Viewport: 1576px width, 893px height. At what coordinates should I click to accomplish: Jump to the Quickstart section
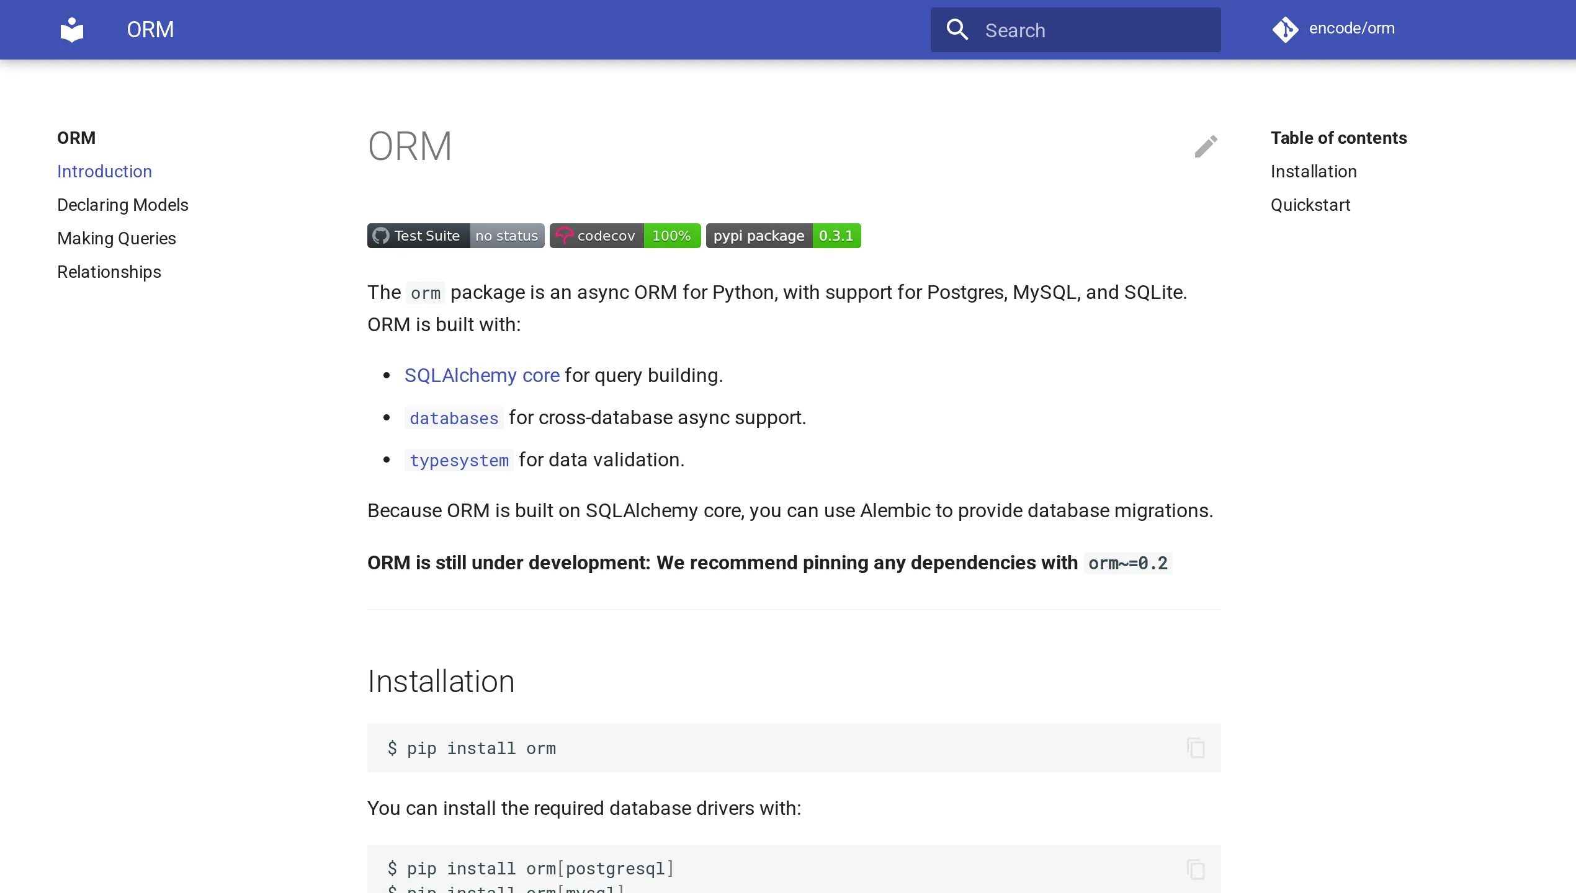[1310, 205]
